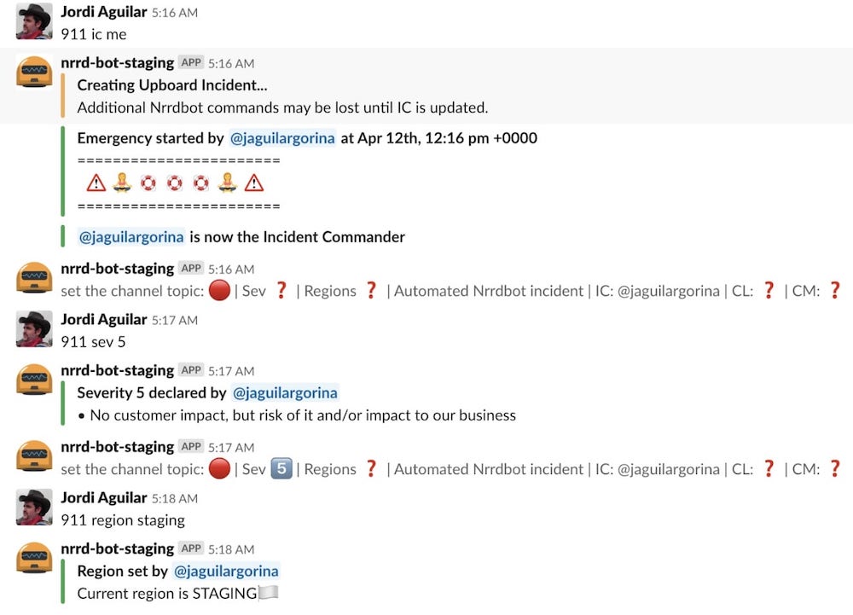Click @jaguilargorina mention in Region set by line
The width and height of the screenshot is (853, 615).
click(x=226, y=571)
